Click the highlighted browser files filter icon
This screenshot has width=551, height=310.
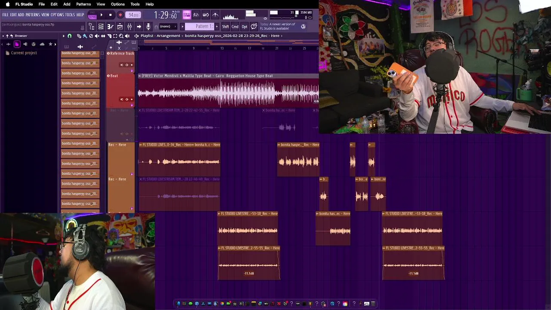coord(17,44)
